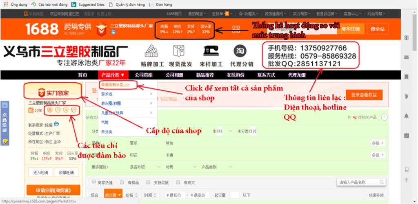Open the 产品分类 menu in shop navigation
Viewport: 418px width, 204px height.
coord(113,75)
